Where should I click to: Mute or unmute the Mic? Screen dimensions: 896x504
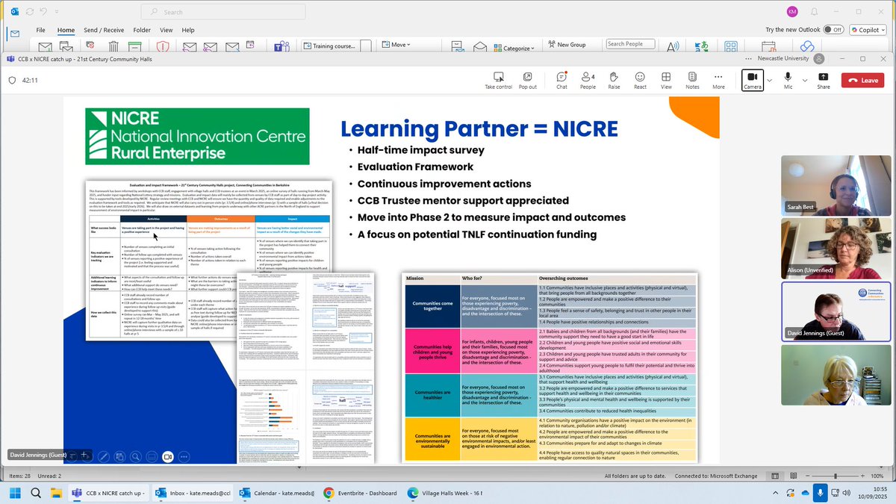coord(788,81)
